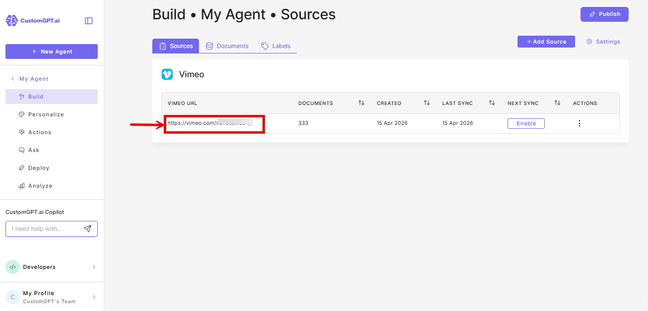The width and height of the screenshot is (648, 311).
Task: Select the Ask chat icon
Action: 22,150
